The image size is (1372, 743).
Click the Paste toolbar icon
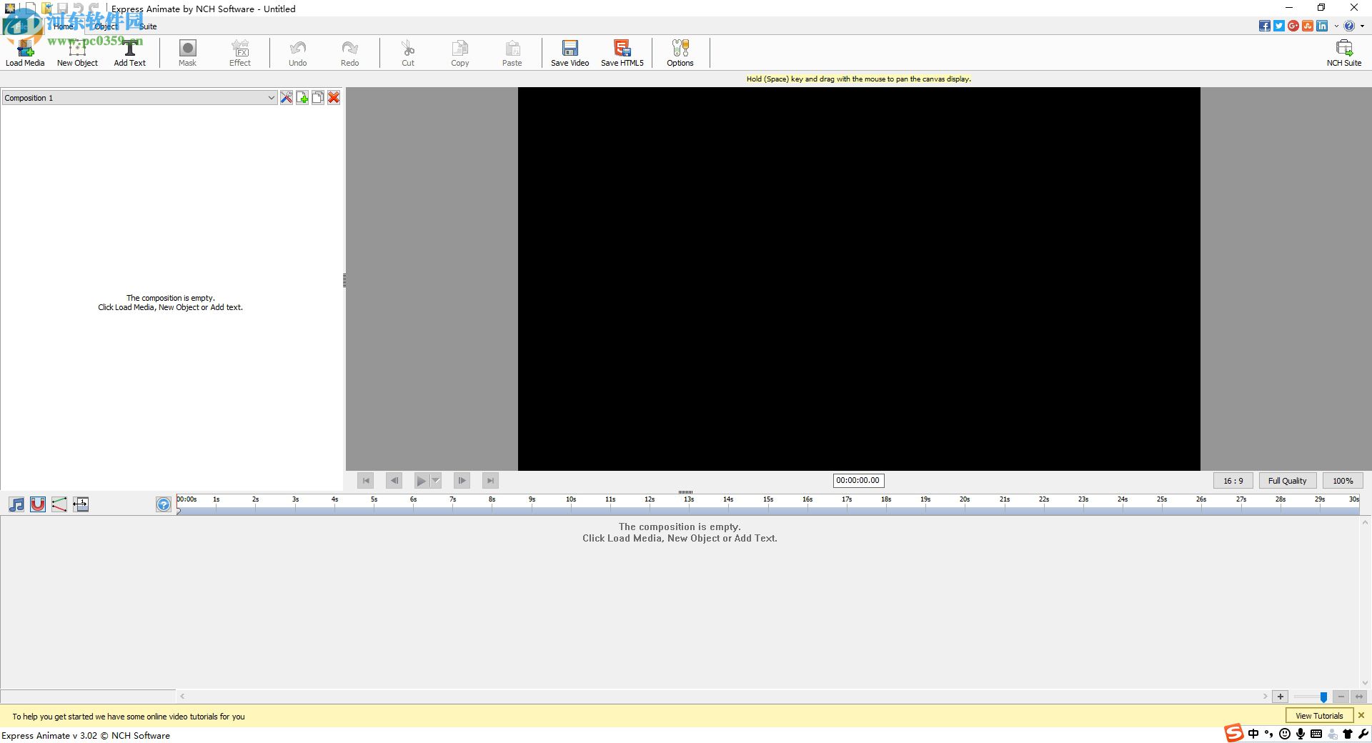click(x=512, y=53)
